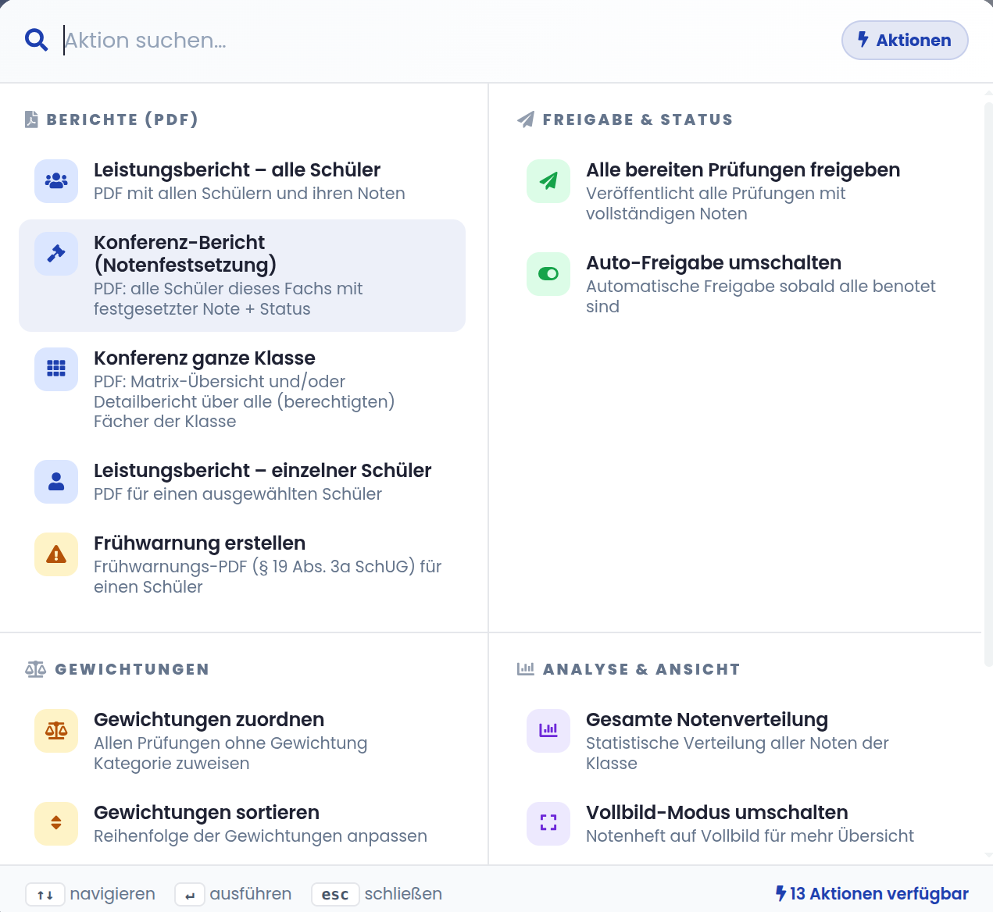Click the sort arrows icon for Gewichtungen sortieren
This screenshot has height=912, width=993.
(x=56, y=824)
